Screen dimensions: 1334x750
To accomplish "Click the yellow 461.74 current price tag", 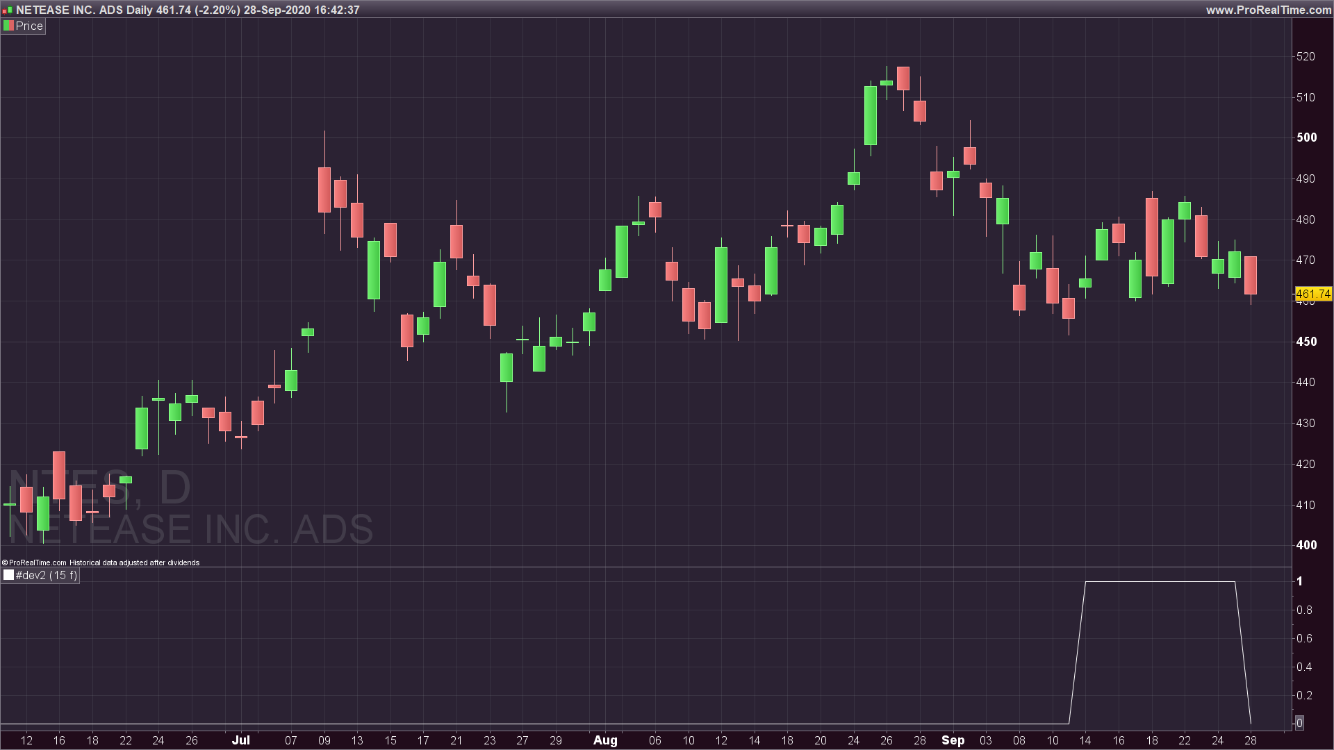I will 1312,294.
